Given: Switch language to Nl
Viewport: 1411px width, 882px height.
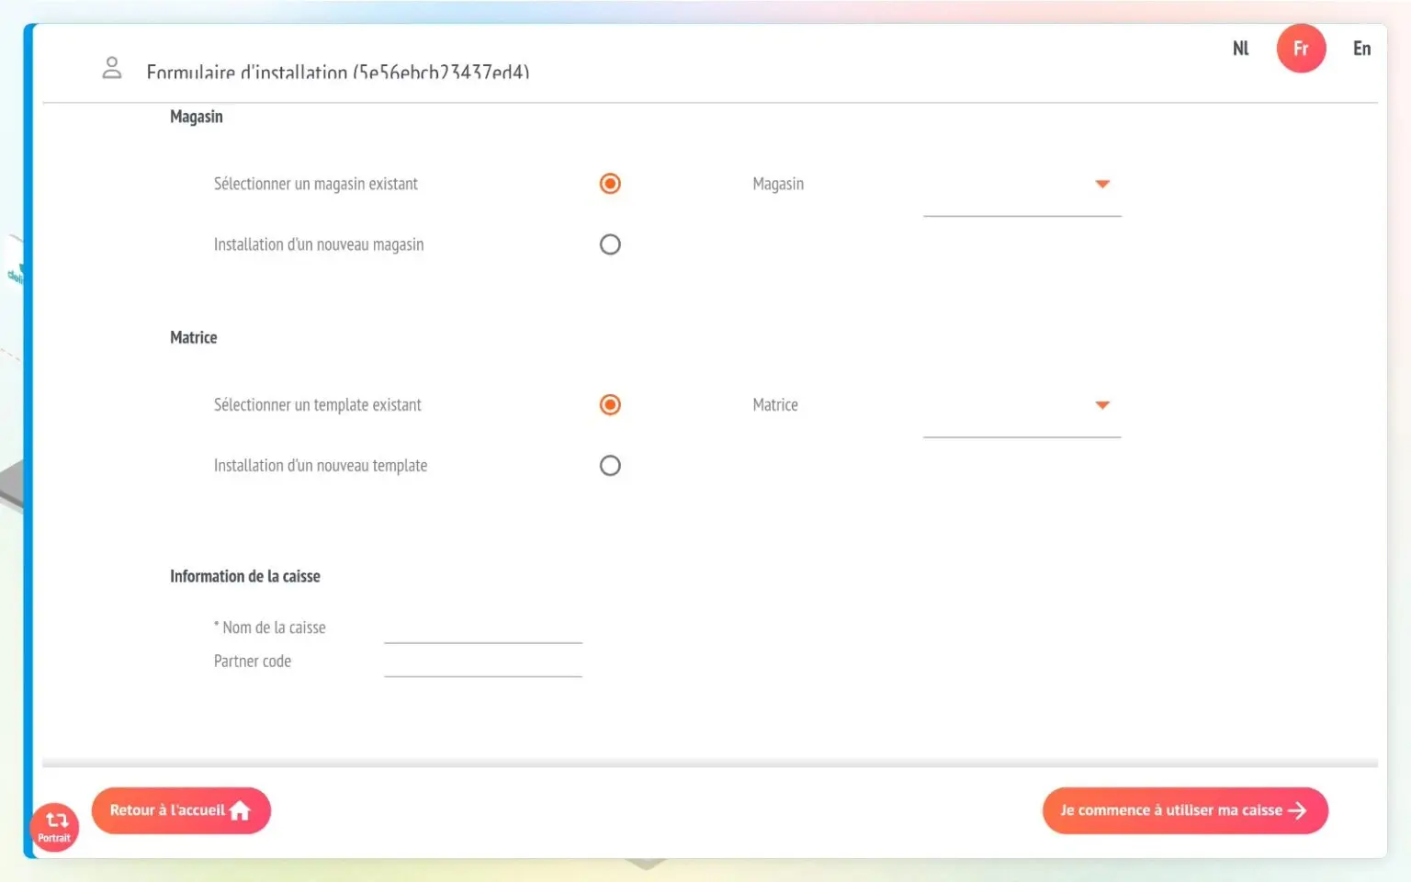Looking at the screenshot, I should (1240, 49).
